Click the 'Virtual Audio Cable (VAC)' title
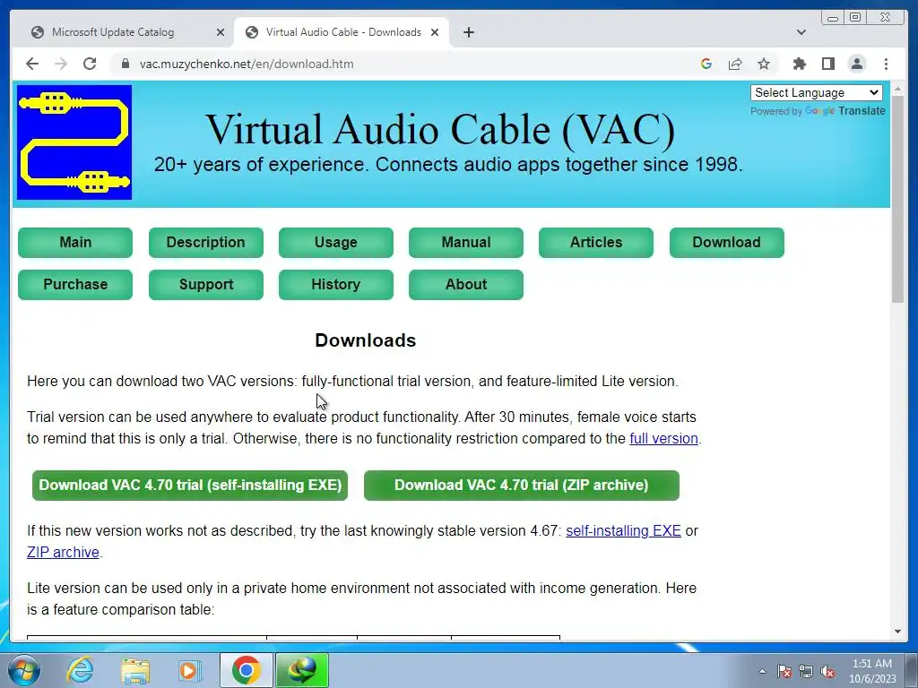Viewport: 918px width, 688px height. [440, 129]
